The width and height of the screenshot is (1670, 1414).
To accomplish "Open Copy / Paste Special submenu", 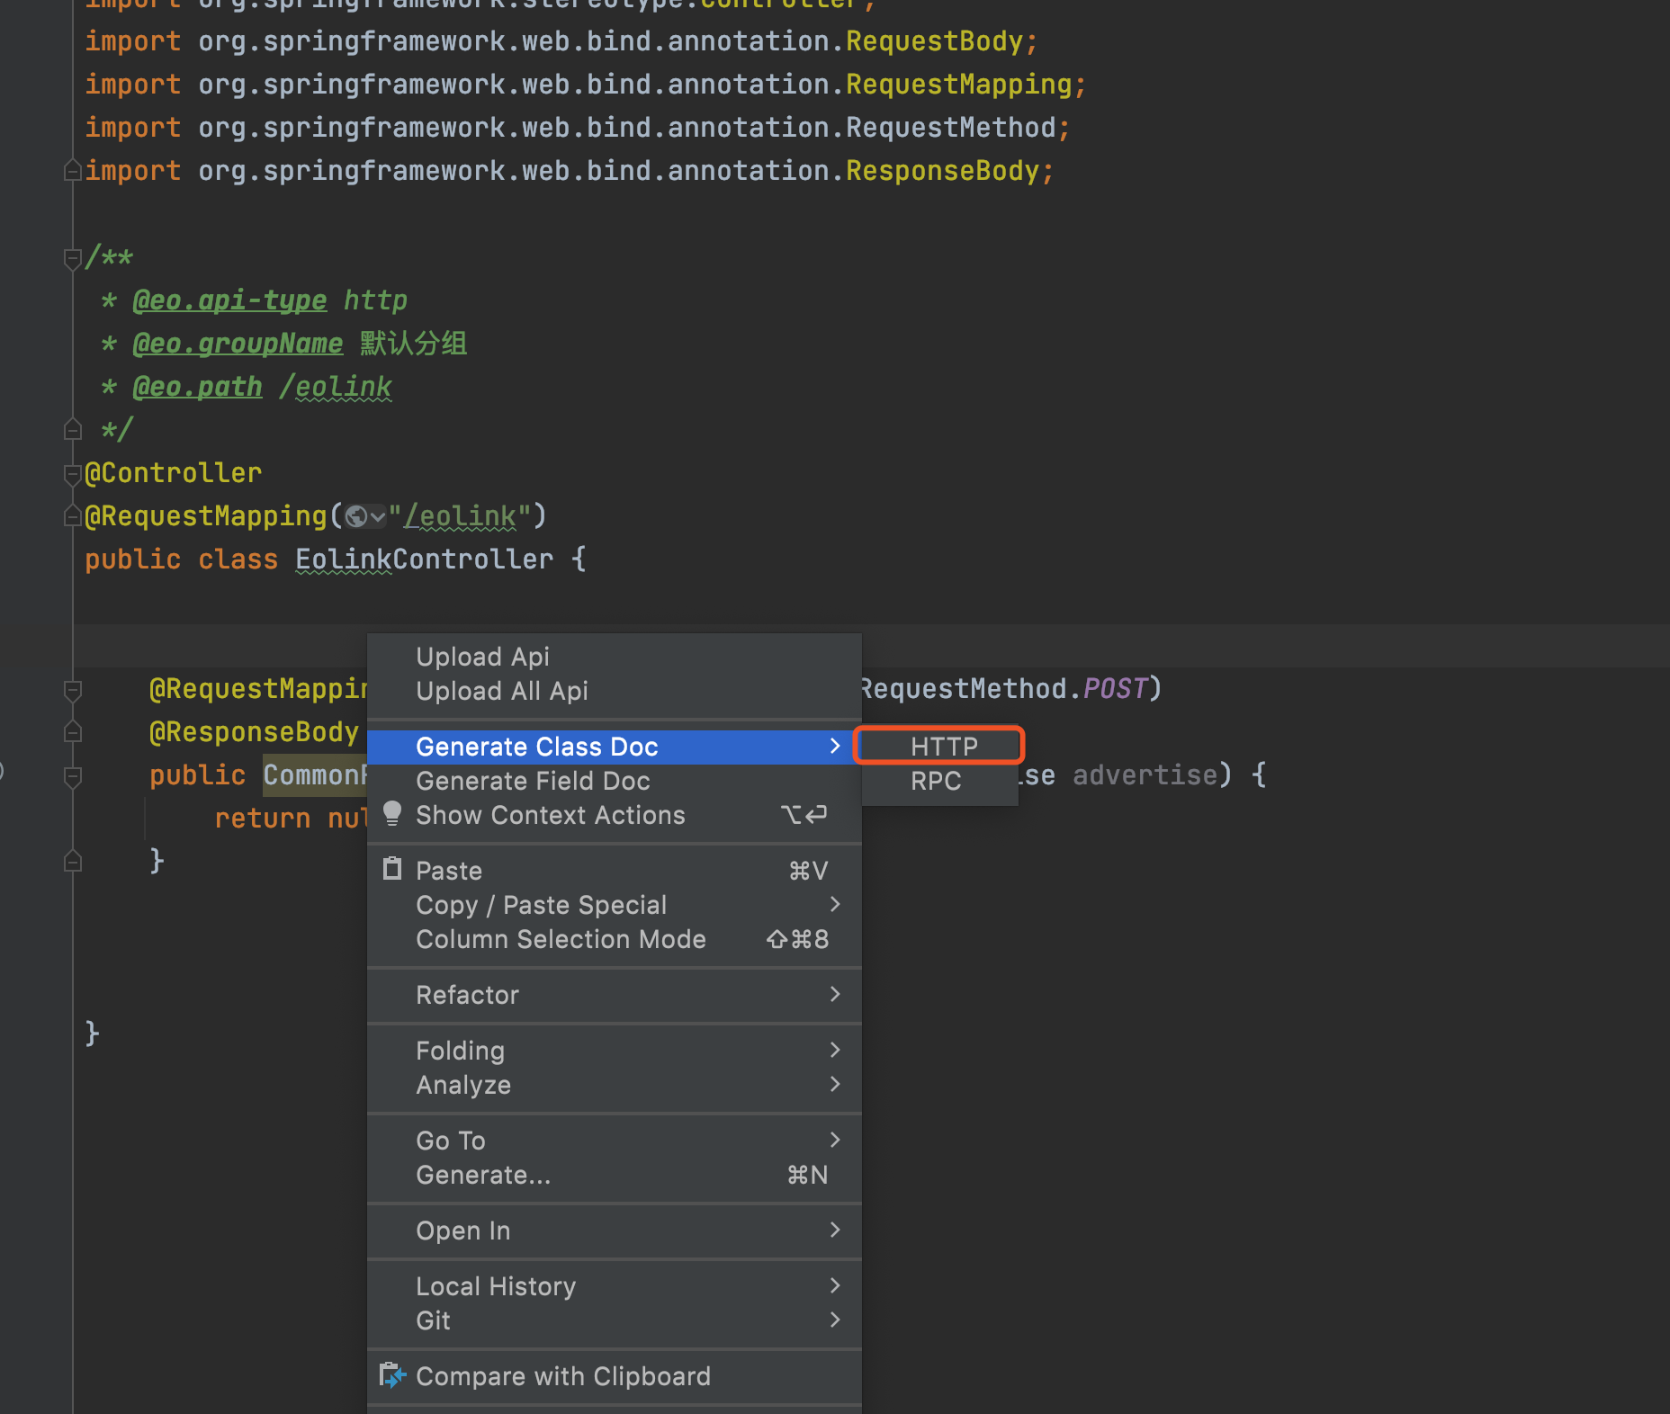I will [x=615, y=905].
